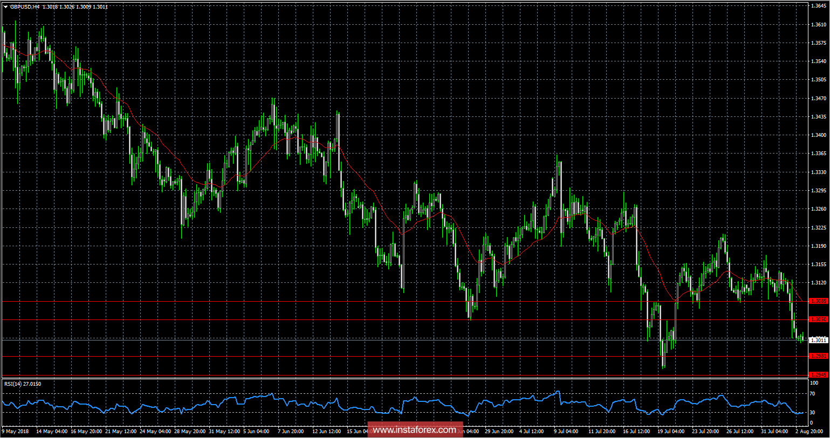Click the RSI scale value 100

pos(814,383)
